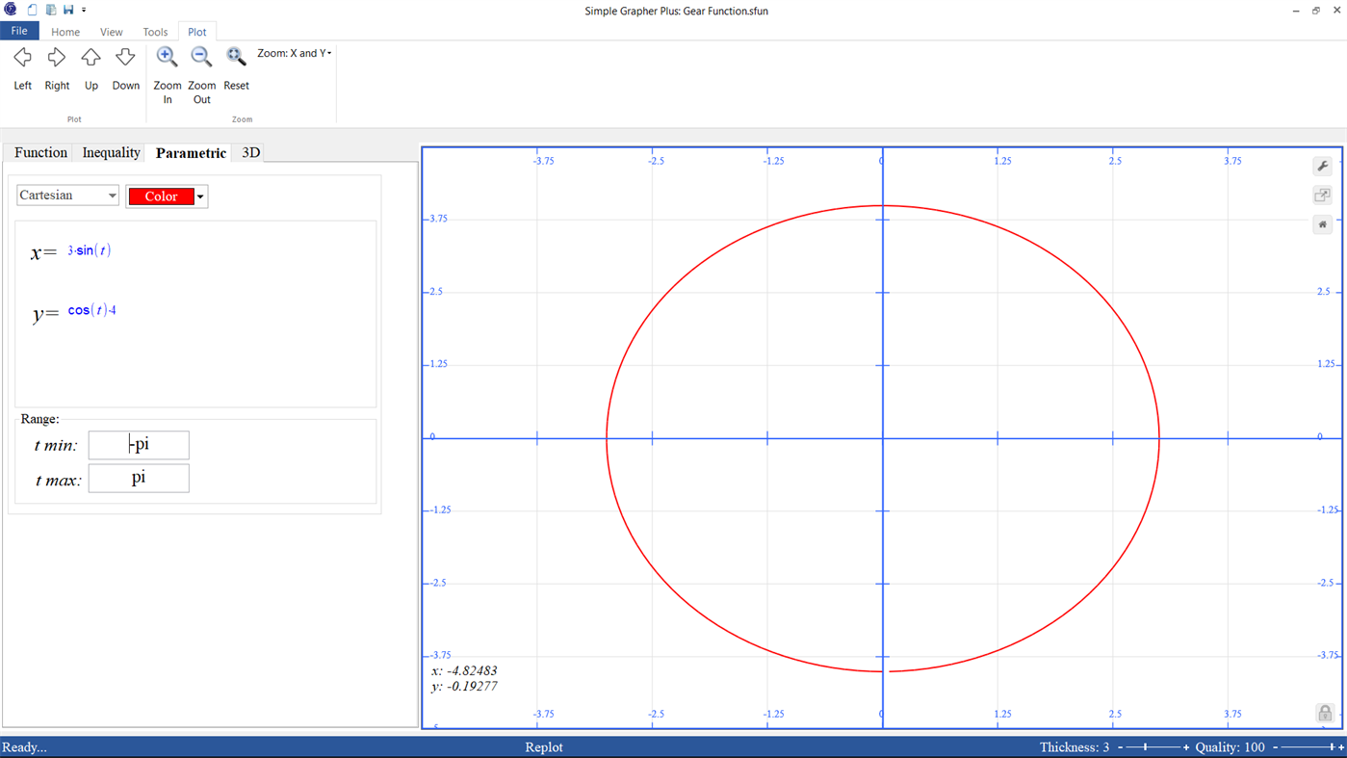Open the wrench settings on graph
1347x758 pixels.
(1323, 167)
